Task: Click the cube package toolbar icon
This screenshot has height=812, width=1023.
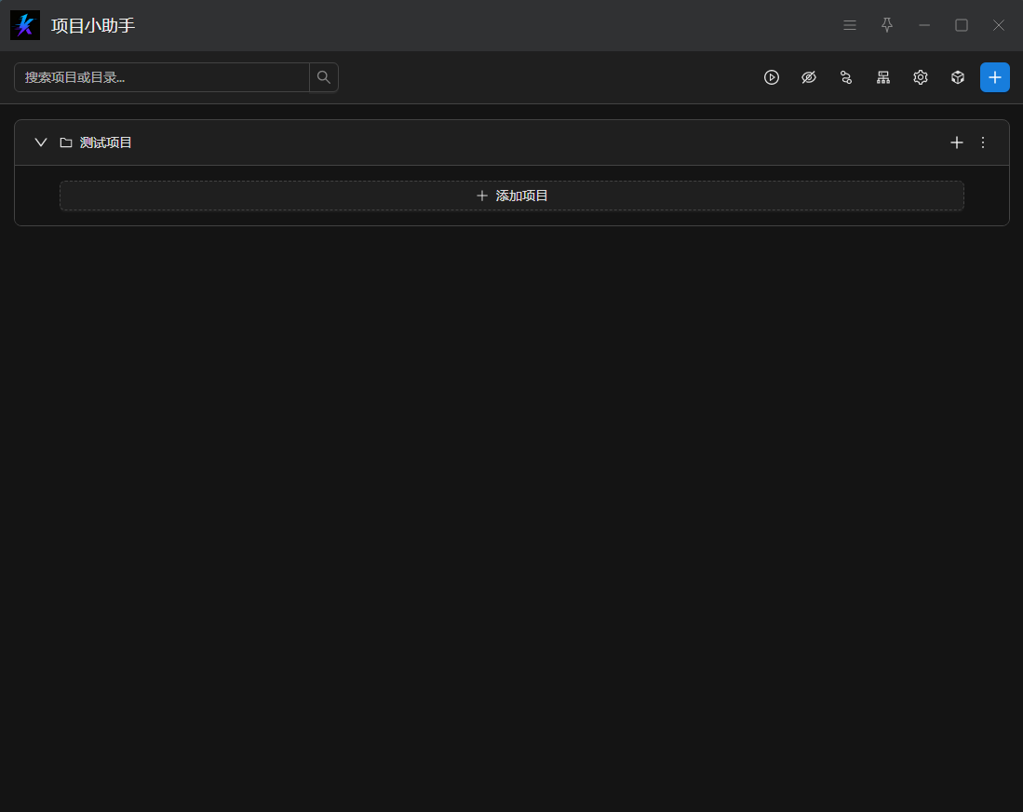Action: [x=957, y=77]
